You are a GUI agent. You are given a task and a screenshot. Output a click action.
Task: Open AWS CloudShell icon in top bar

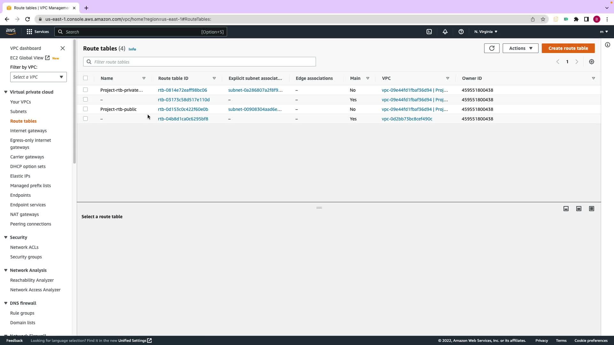pyautogui.click(x=429, y=32)
